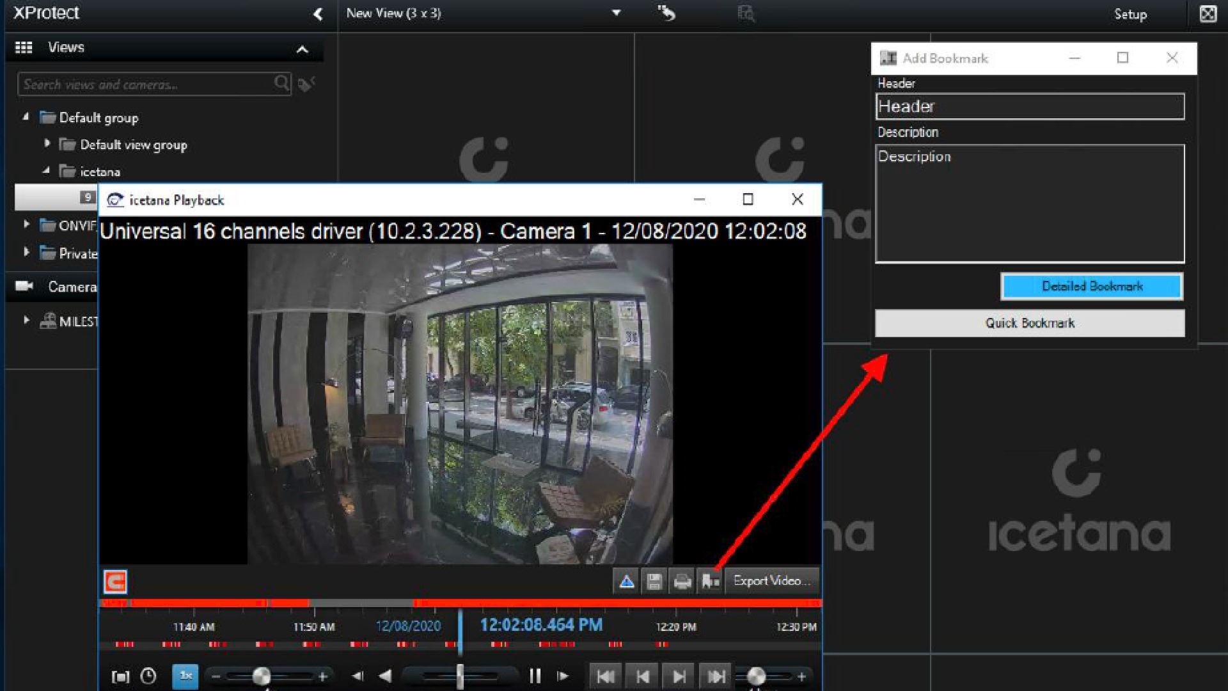Go to next sequence

click(680, 676)
